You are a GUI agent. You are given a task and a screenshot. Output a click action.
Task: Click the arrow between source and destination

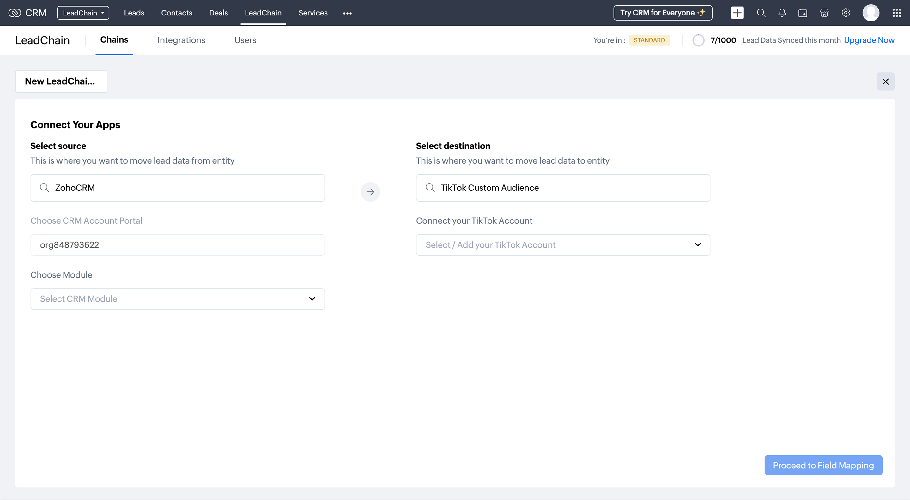370,192
